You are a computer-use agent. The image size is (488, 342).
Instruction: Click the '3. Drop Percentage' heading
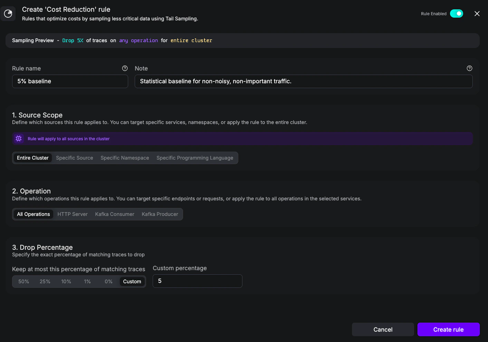click(x=42, y=247)
